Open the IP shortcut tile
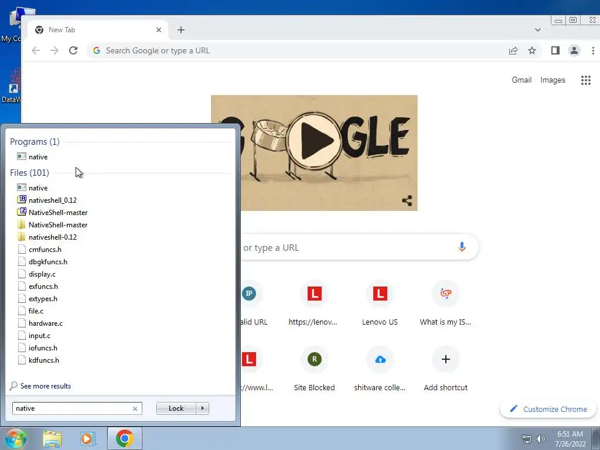The height and width of the screenshot is (450, 600). click(x=249, y=294)
